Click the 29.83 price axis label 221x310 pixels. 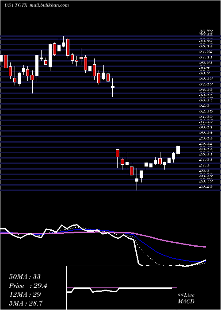[206, 138]
